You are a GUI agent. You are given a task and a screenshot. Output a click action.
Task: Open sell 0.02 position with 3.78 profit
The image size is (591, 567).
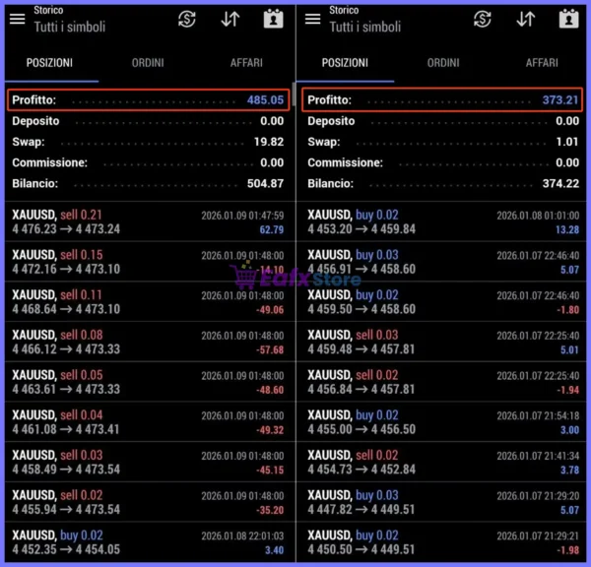[441, 462]
